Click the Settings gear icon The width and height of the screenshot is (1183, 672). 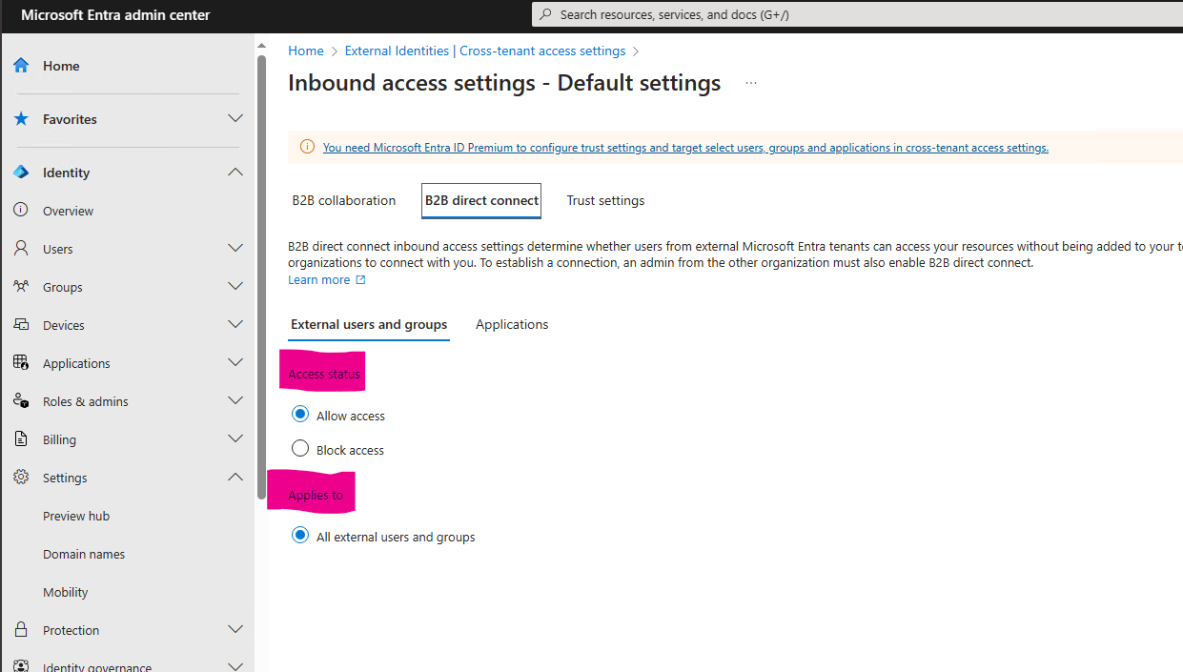(21, 477)
